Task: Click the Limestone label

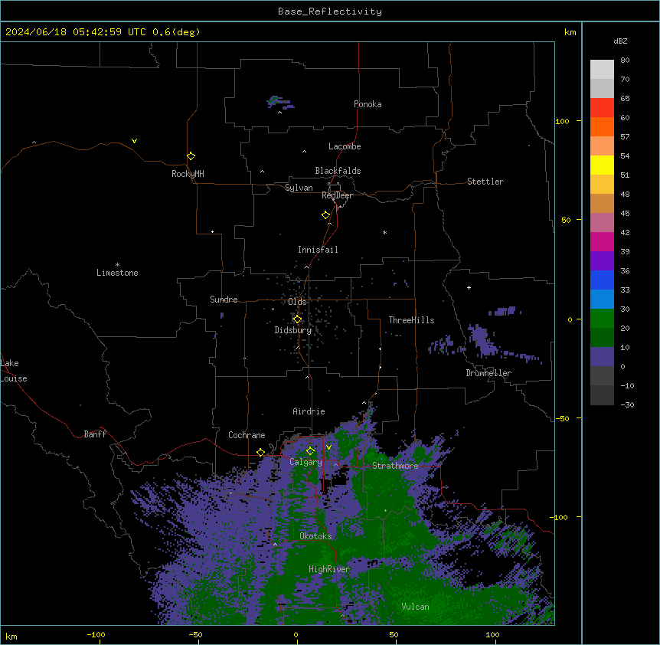Action: pyautogui.click(x=117, y=273)
